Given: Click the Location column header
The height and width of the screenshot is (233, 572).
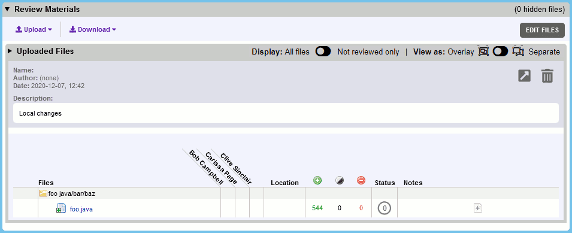Looking at the screenshot, I should point(285,183).
